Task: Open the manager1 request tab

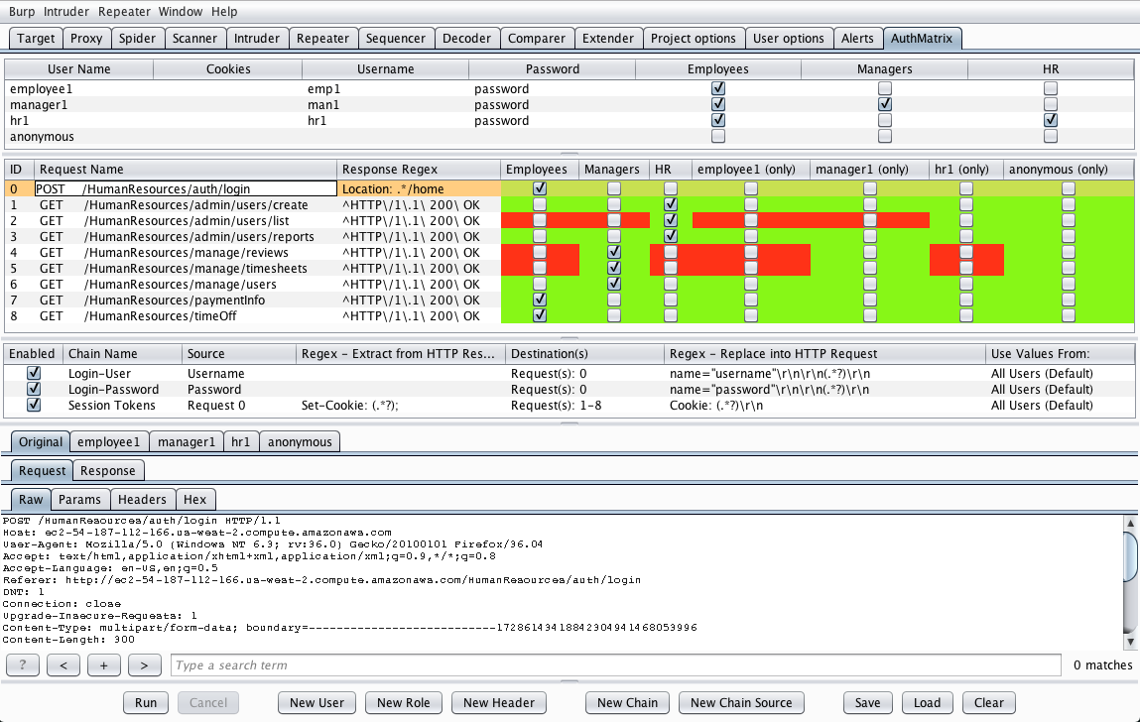Action: click(x=187, y=441)
